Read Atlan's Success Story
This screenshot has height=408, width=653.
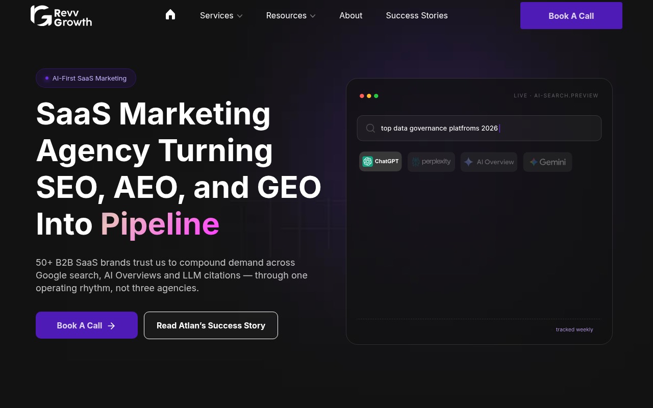(x=211, y=325)
